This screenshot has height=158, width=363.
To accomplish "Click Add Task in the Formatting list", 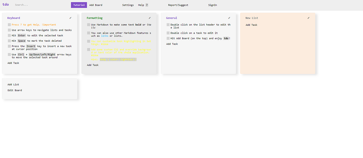I will [x=93, y=65].
